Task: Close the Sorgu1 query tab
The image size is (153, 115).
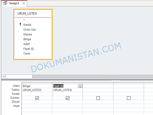Action: pos(24,3)
